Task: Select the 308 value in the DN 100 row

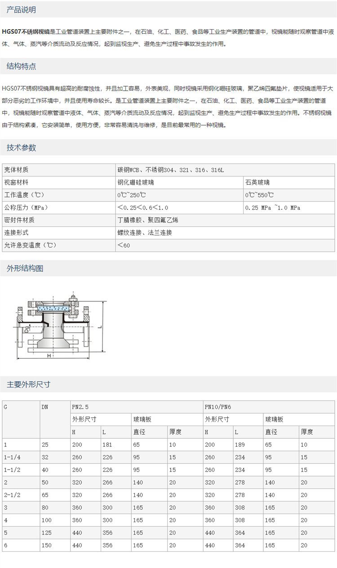Action: pos(248,520)
